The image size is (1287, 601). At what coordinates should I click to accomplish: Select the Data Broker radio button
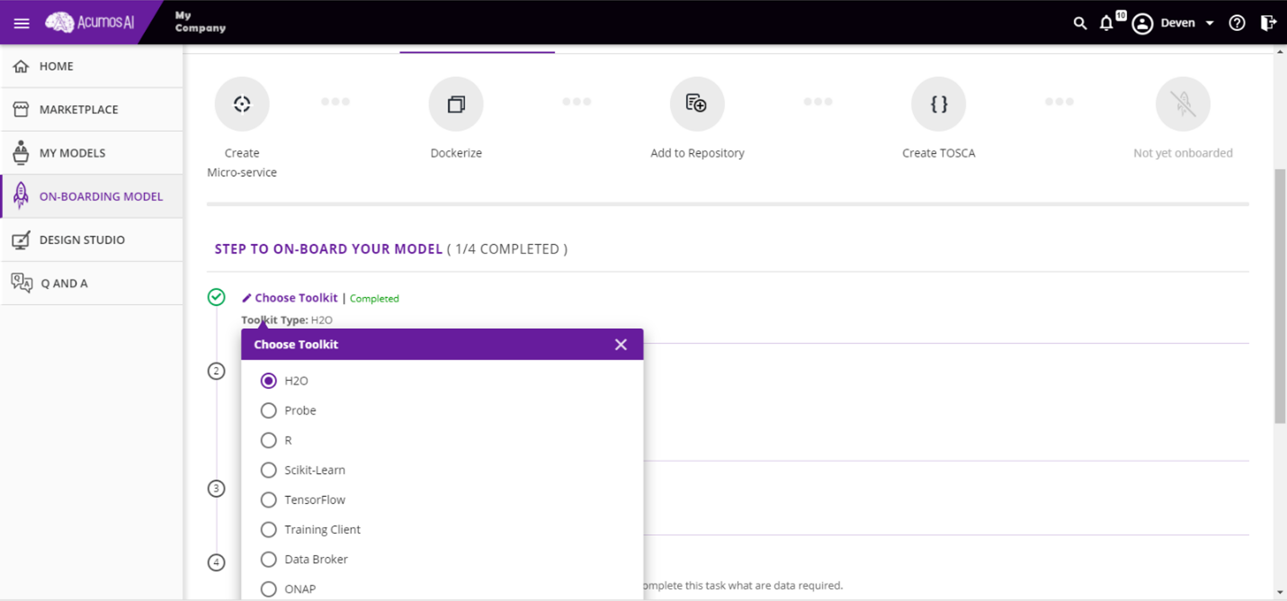(268, 559)
